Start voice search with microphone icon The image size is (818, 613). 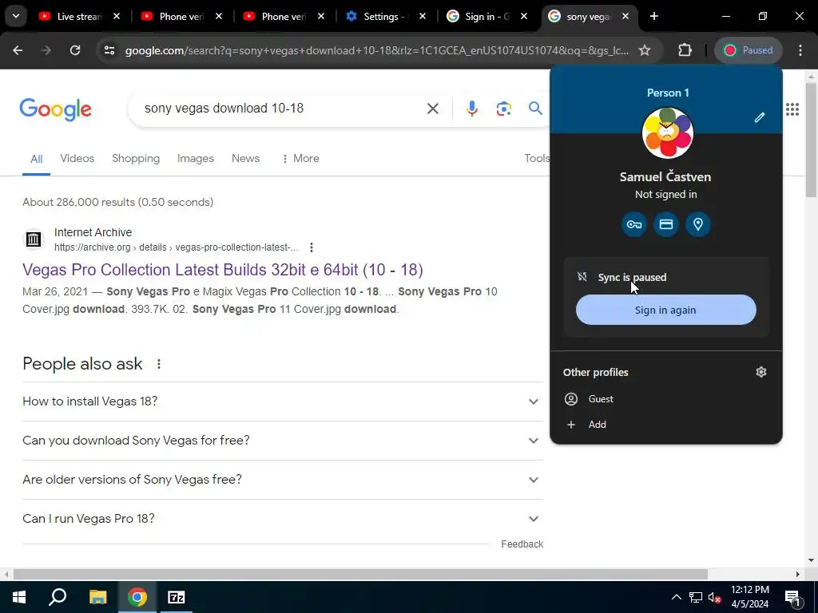471,109
